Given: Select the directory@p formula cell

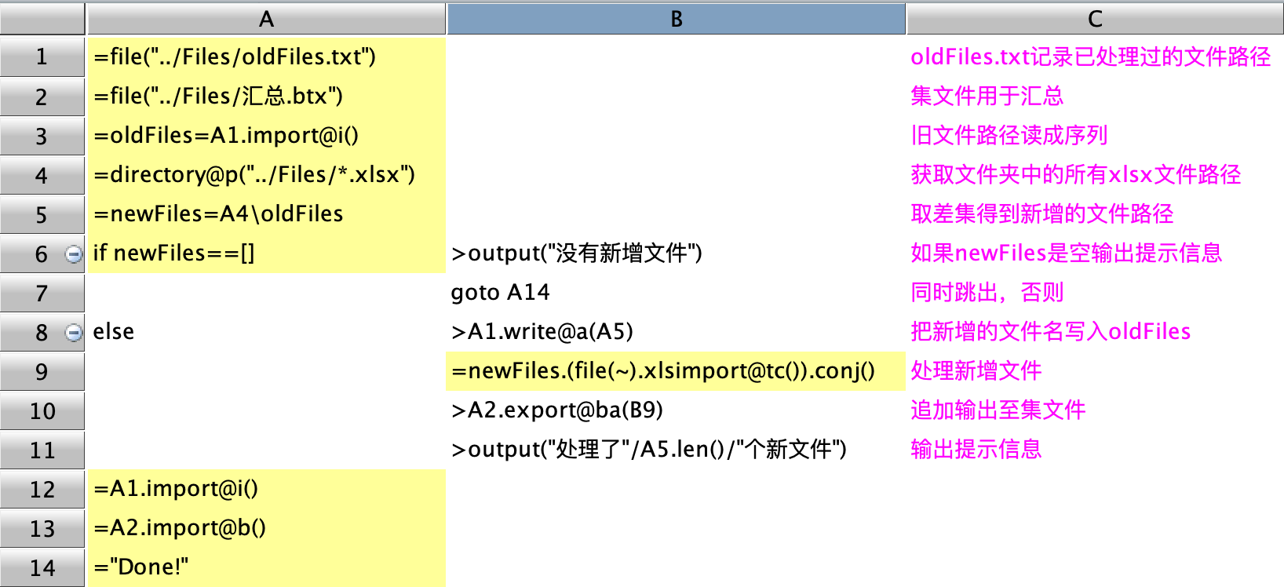Looking at the screenshot, I should [266, 175].
